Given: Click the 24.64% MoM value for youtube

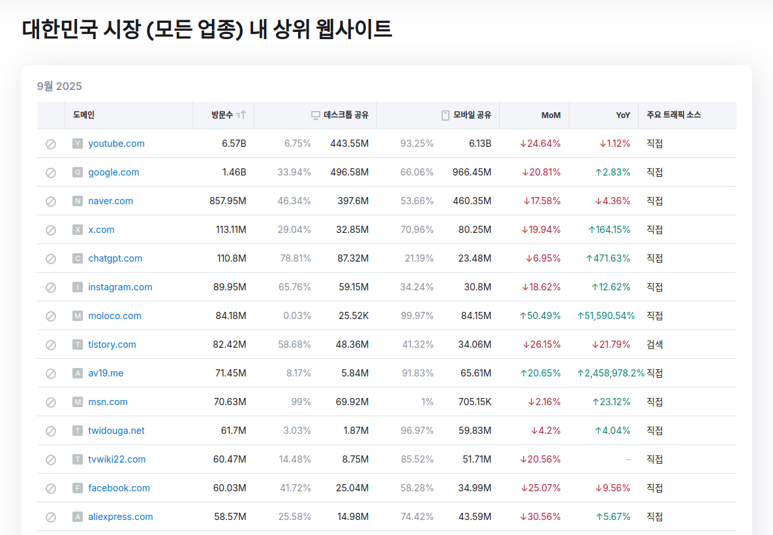Looking at the screenshot, I should click(x=540, y=144).
